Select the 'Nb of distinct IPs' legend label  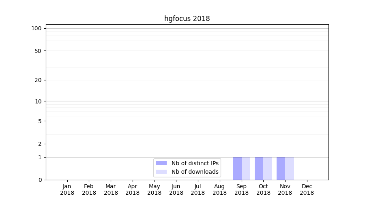click(x=195, y=163)
